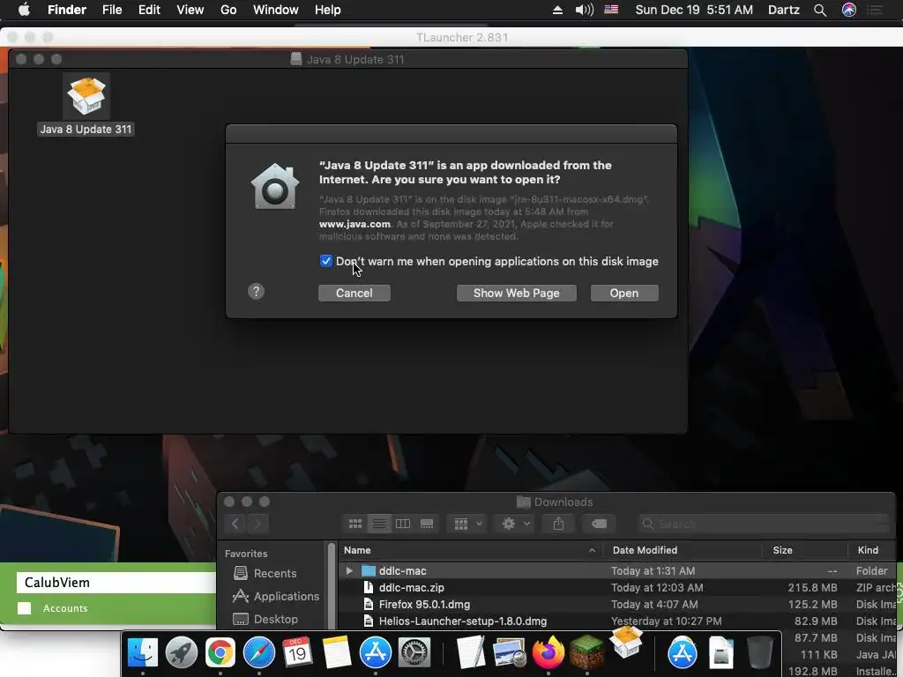Open the Go menu
This screenshot has height=677, width=903.
point(228,10)
